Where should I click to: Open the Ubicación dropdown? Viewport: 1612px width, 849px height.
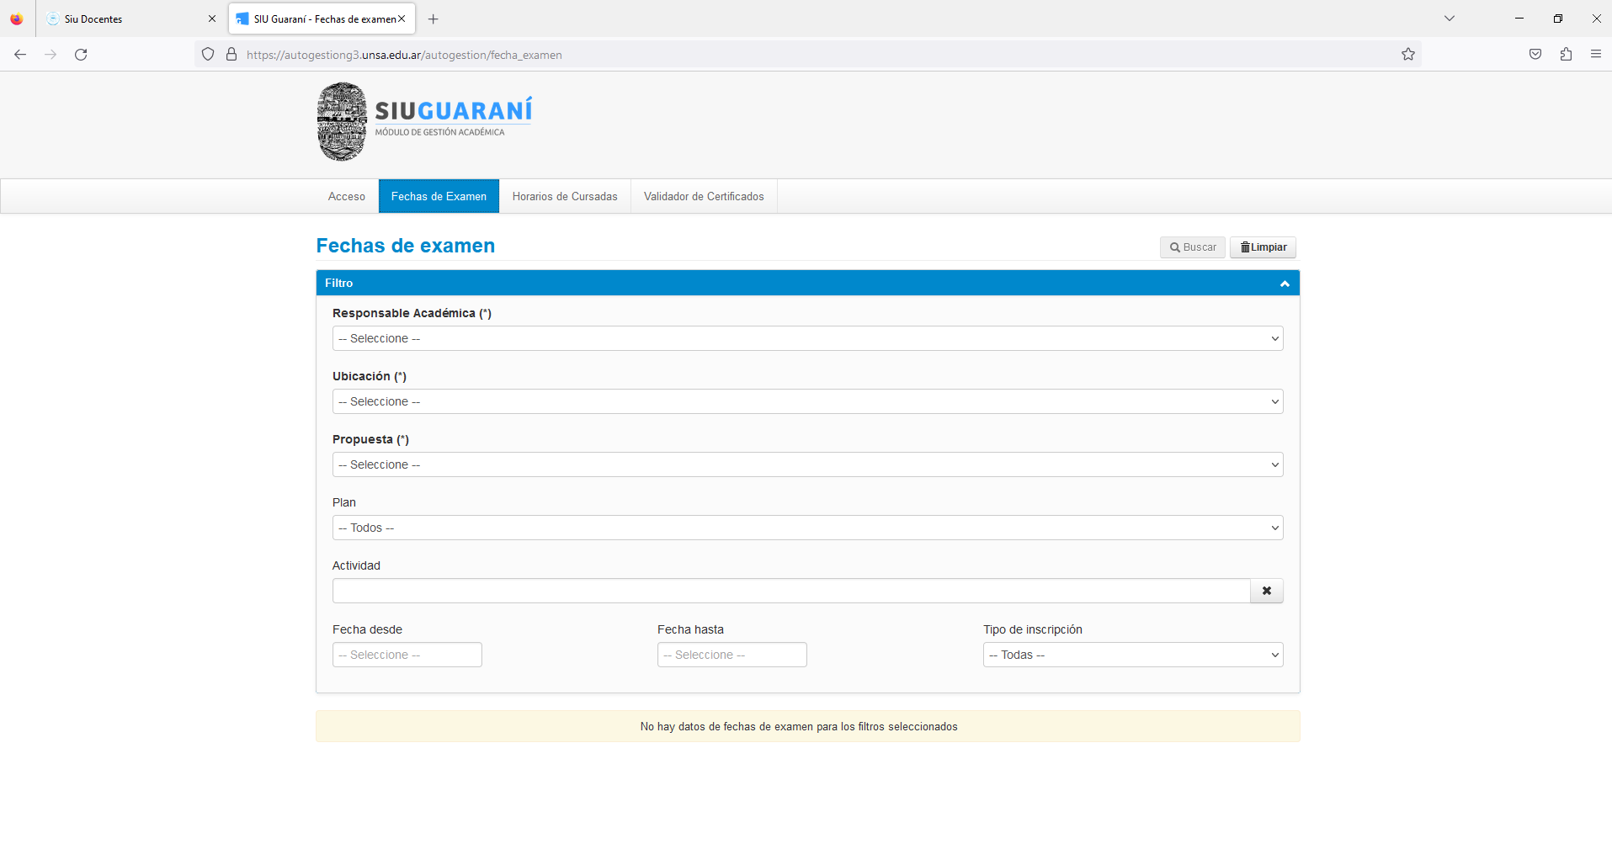point(807,401)
